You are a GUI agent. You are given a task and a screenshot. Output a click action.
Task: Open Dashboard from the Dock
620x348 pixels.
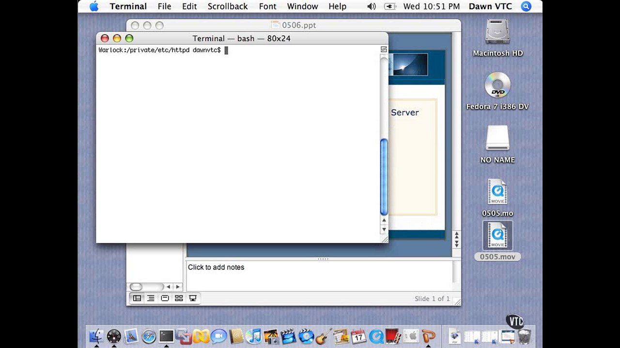click(114, 336)
